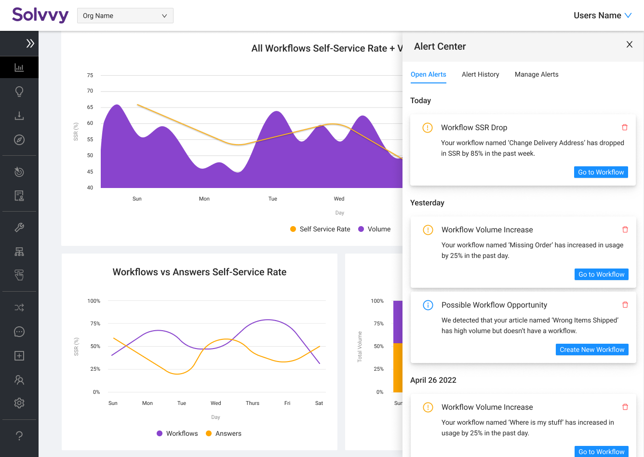Go to Workflow for Change Delivery Address alert
644x457 pixels.
(601, 172)
